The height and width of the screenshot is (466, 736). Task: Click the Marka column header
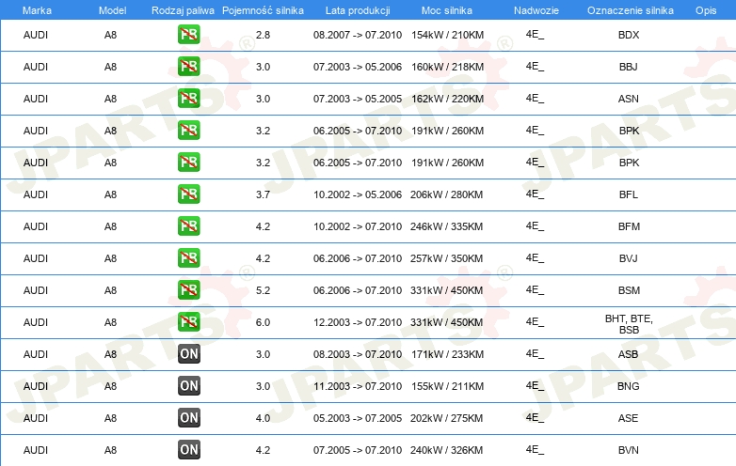pos(37,10)
